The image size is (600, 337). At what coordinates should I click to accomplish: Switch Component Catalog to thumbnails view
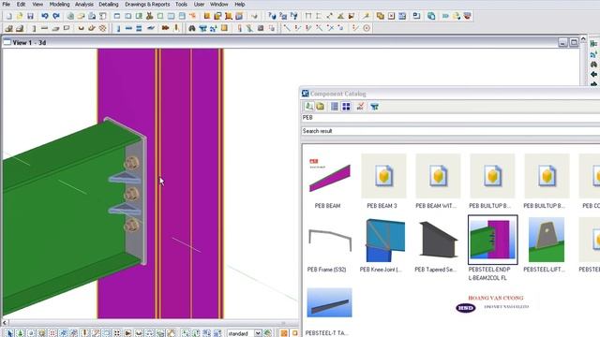(346, 107)
